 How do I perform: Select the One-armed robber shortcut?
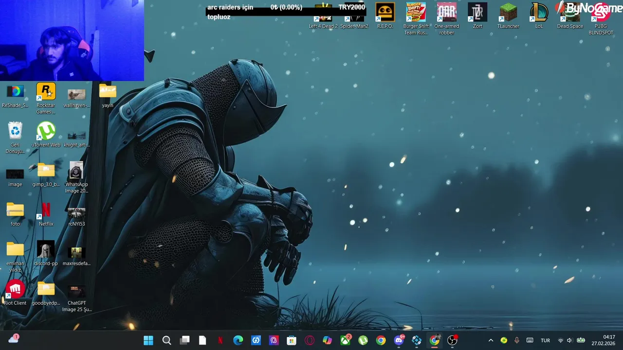446,19
